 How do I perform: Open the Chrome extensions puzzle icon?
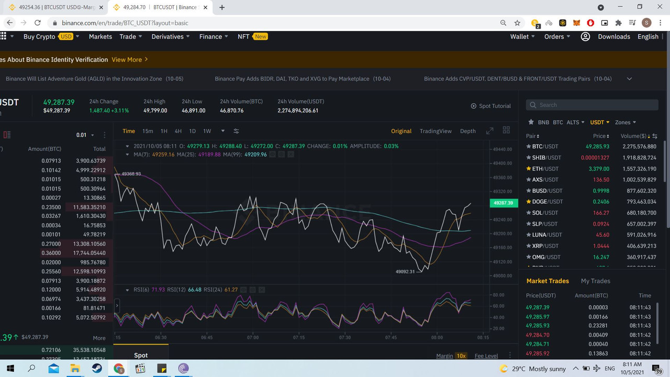point(618,23)
